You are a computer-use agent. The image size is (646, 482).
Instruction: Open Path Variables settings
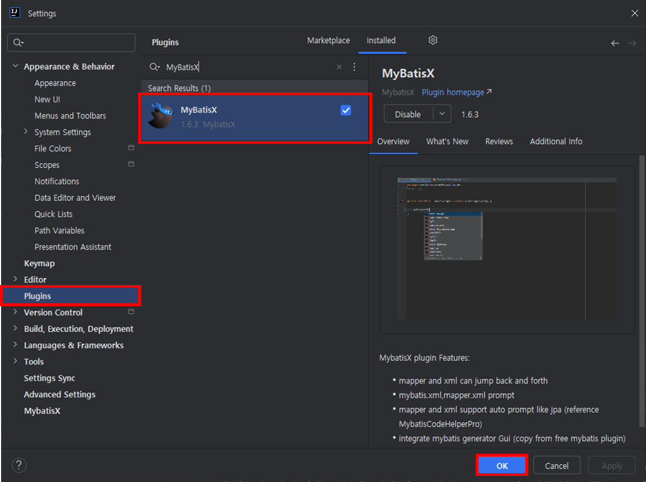click(x=59, y=231)
